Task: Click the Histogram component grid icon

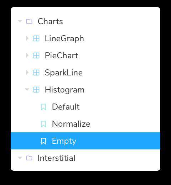Action: 36,90
